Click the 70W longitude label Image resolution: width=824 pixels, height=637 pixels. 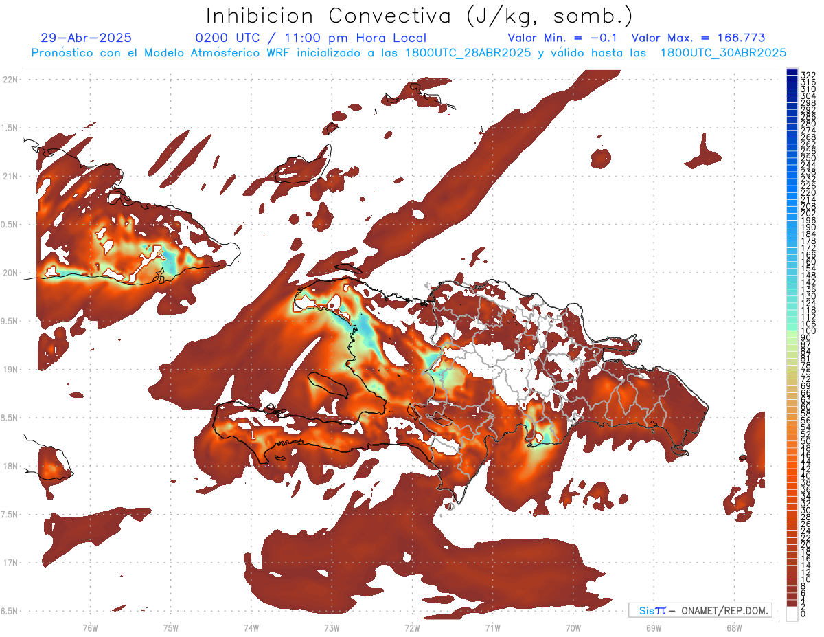pos(573,628)
